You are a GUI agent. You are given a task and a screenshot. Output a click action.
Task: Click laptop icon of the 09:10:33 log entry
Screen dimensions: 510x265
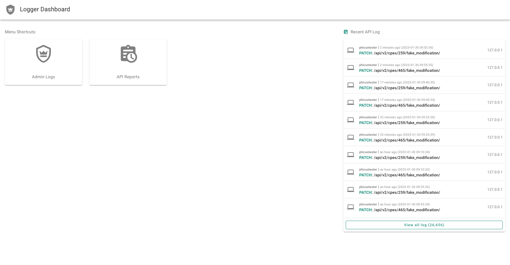tap(351, 172)
